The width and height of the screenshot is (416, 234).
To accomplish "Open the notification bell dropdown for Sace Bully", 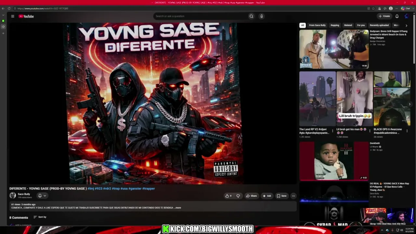I will coord(42,196).
